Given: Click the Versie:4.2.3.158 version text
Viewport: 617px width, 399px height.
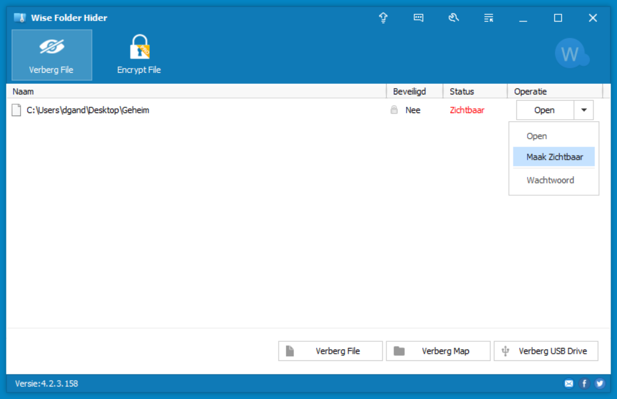Looking at the screenshot, I should [47, 384].
